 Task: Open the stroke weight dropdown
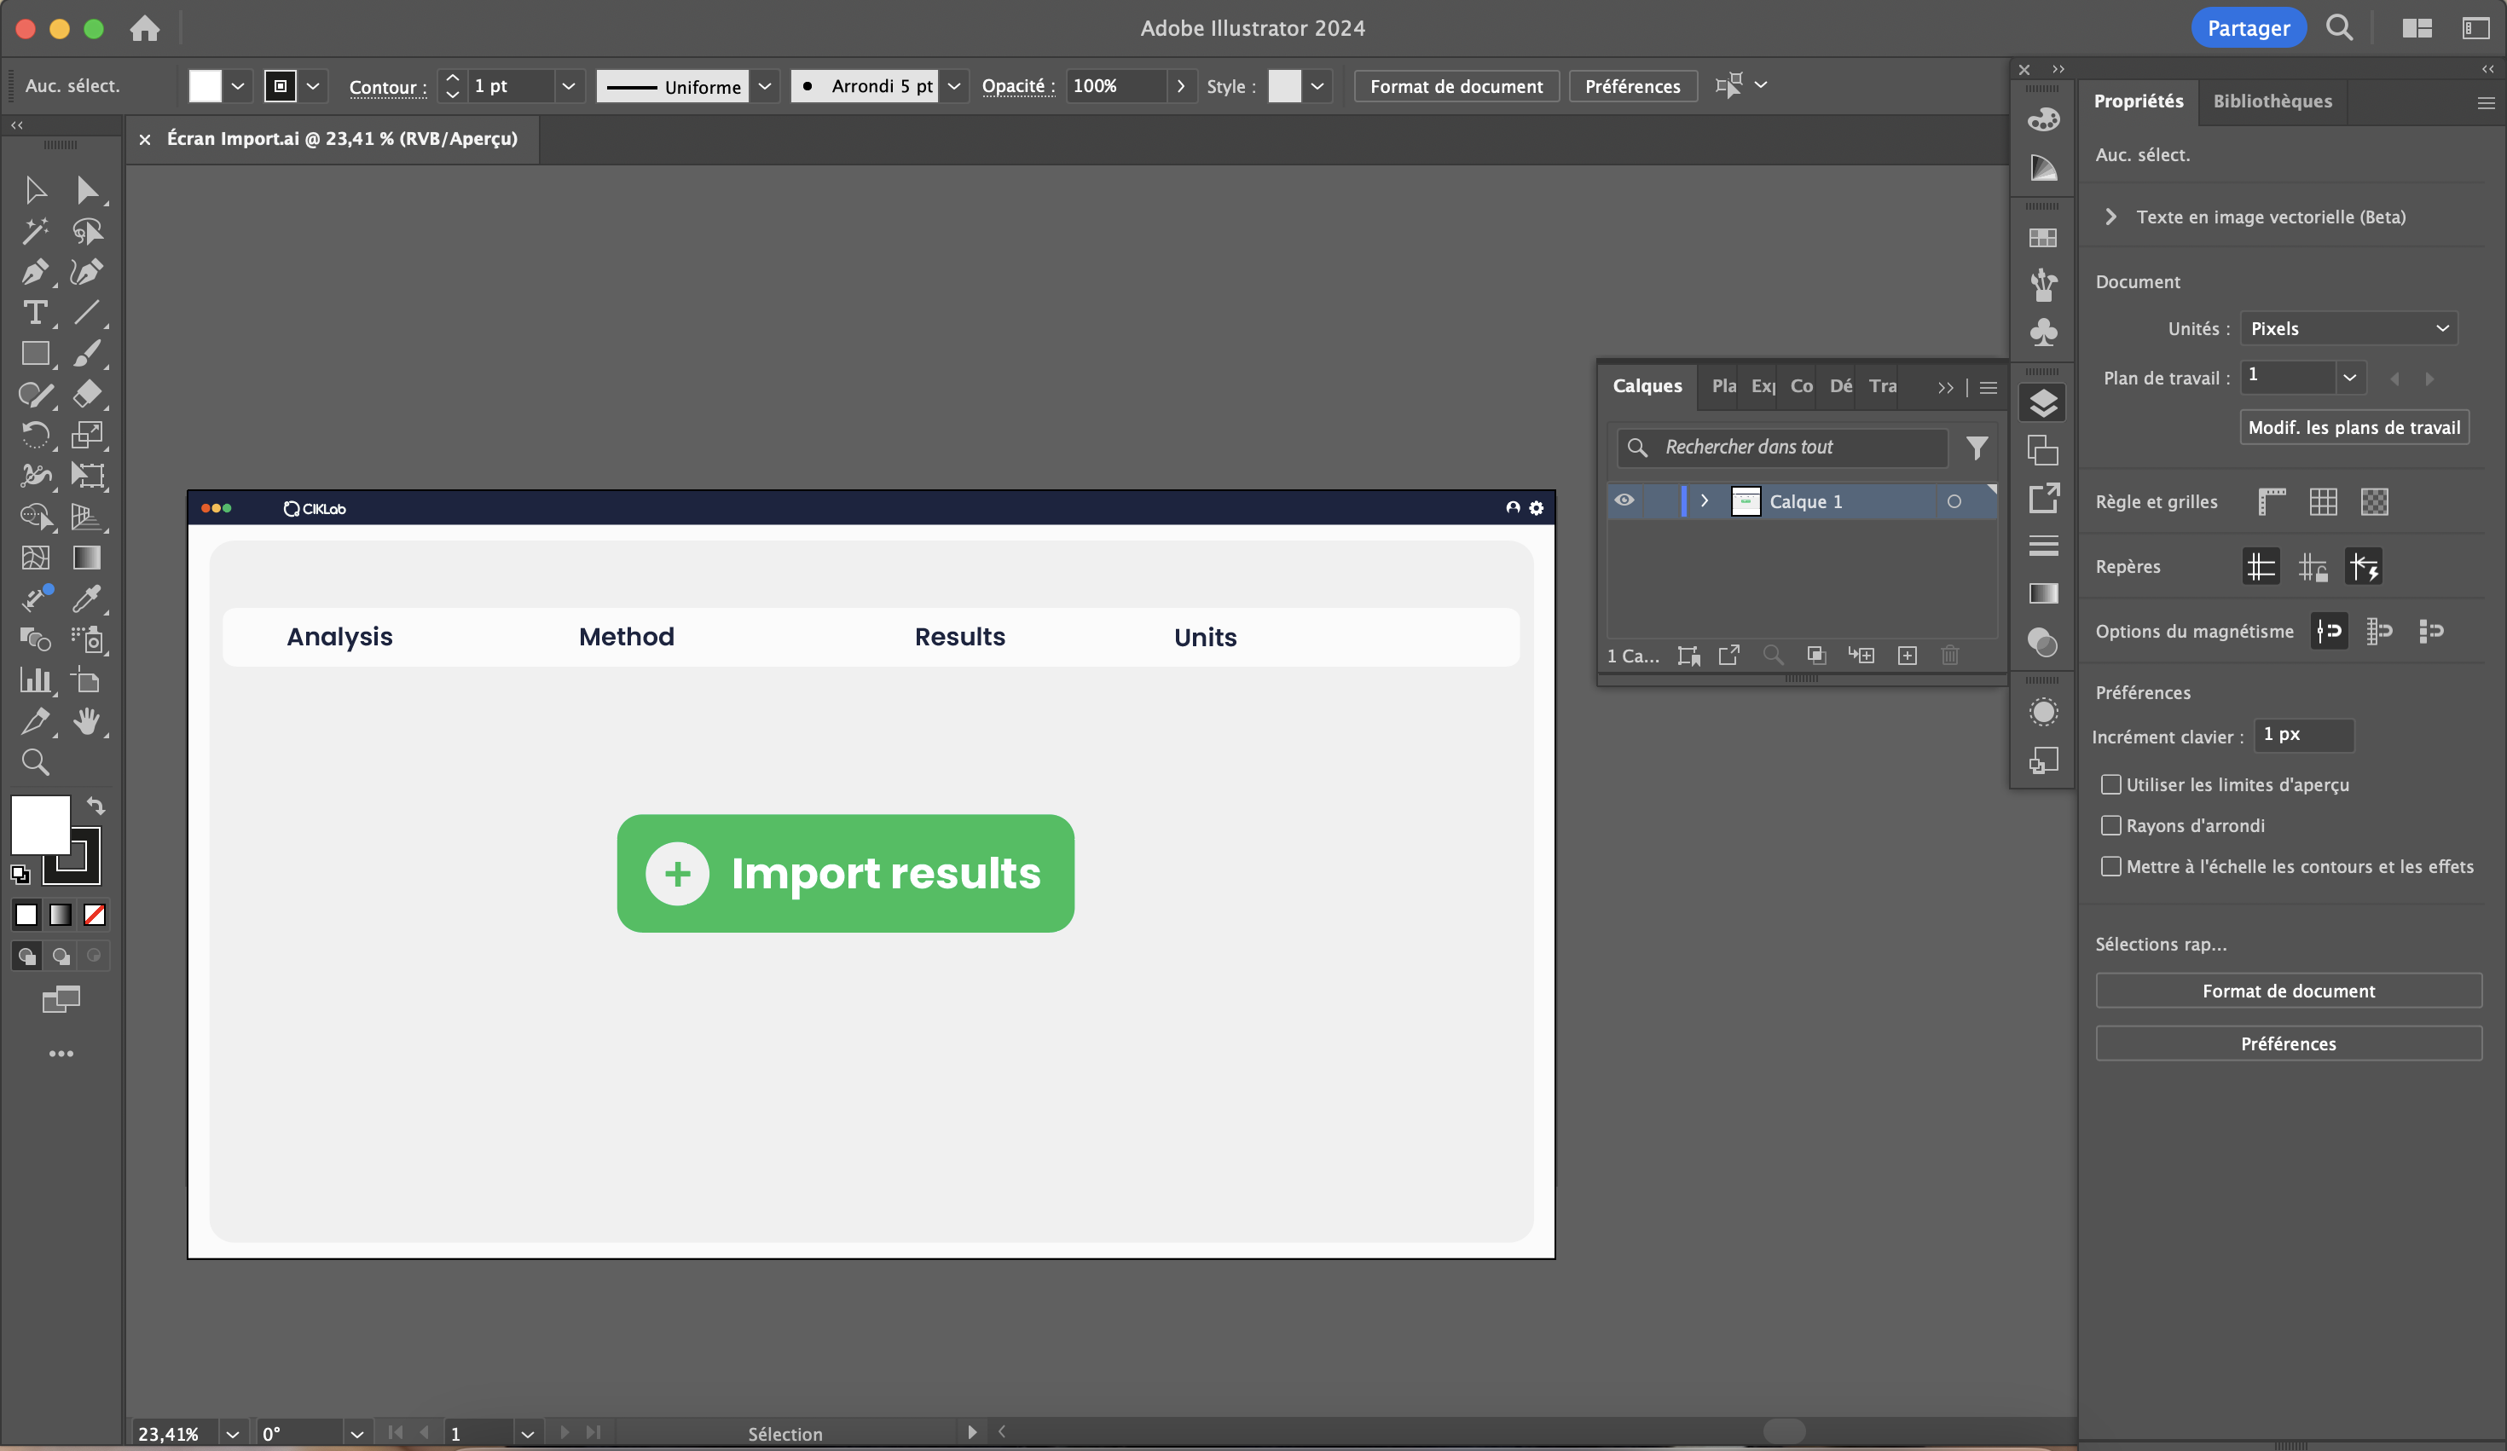568,86
